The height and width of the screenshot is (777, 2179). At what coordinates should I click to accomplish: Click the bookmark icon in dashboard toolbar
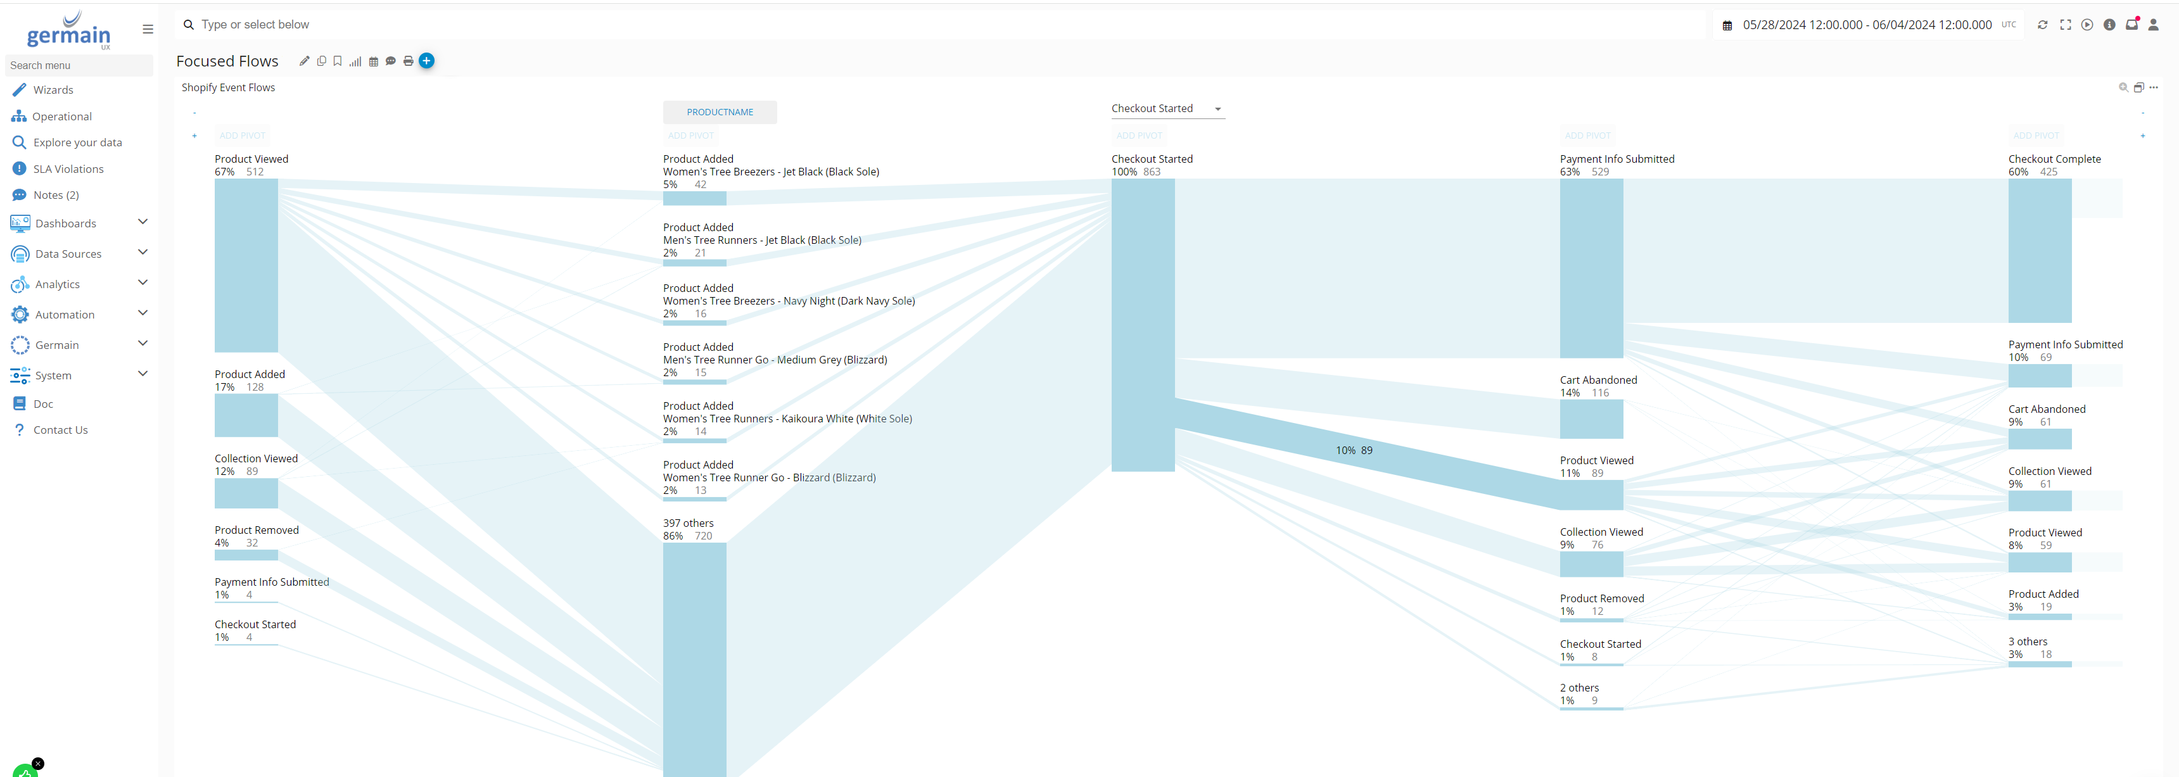point(338,61)
